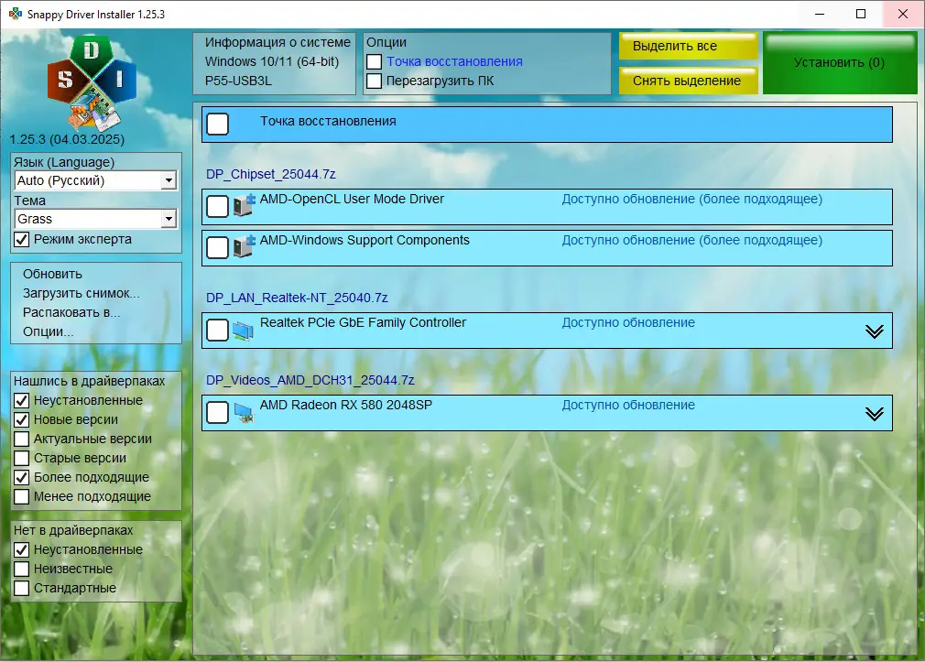This screenshot has height=662, width=925.
Task: Click DP_Chipset_25044.7z driverpack heading
Action: [271, 174]
